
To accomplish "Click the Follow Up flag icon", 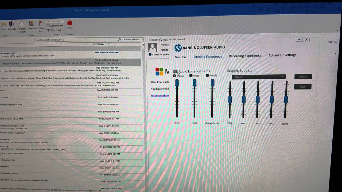I will click(x=41, y=23).
